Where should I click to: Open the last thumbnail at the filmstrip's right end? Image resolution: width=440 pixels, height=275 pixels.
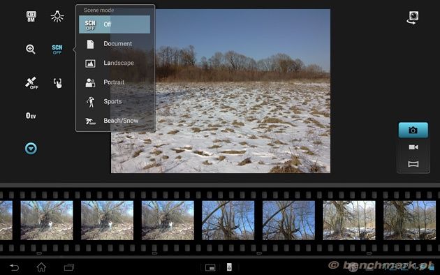pos(410,220)
